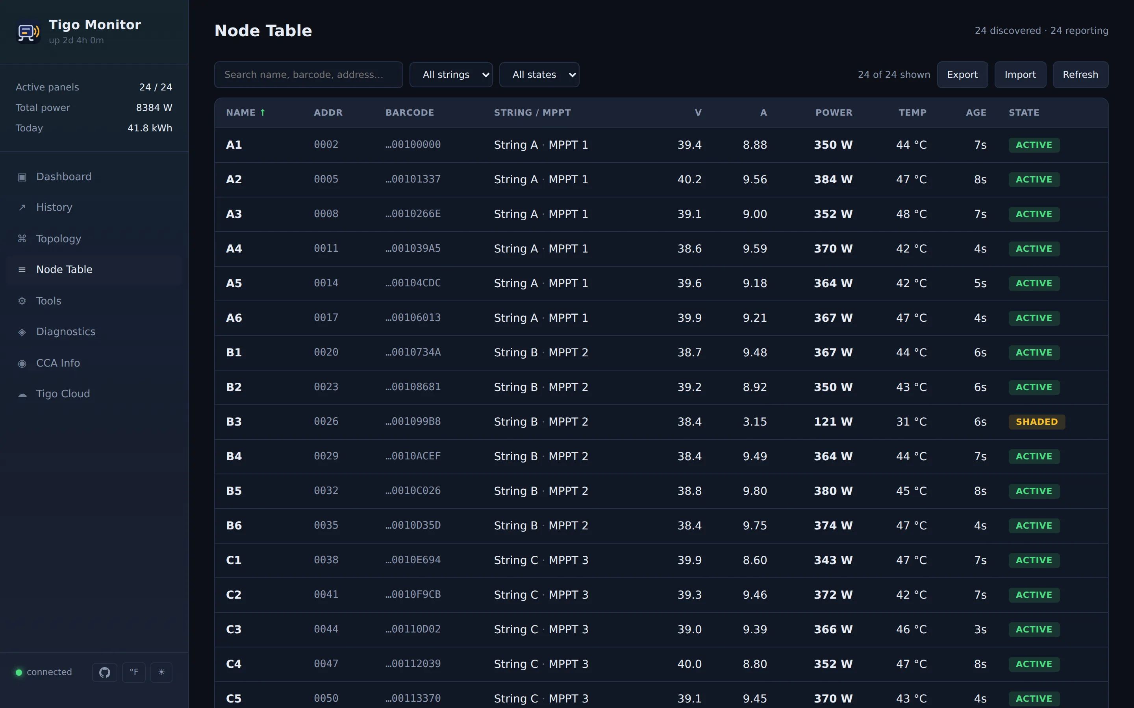Image resolution: width=1134 pixels, height=708 pixels.
Task: Click barcode …0010ACEF
Action: click(x=413, y=457)
